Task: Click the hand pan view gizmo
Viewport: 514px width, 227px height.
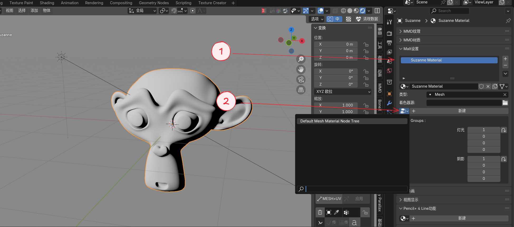Action: [301, 69]
